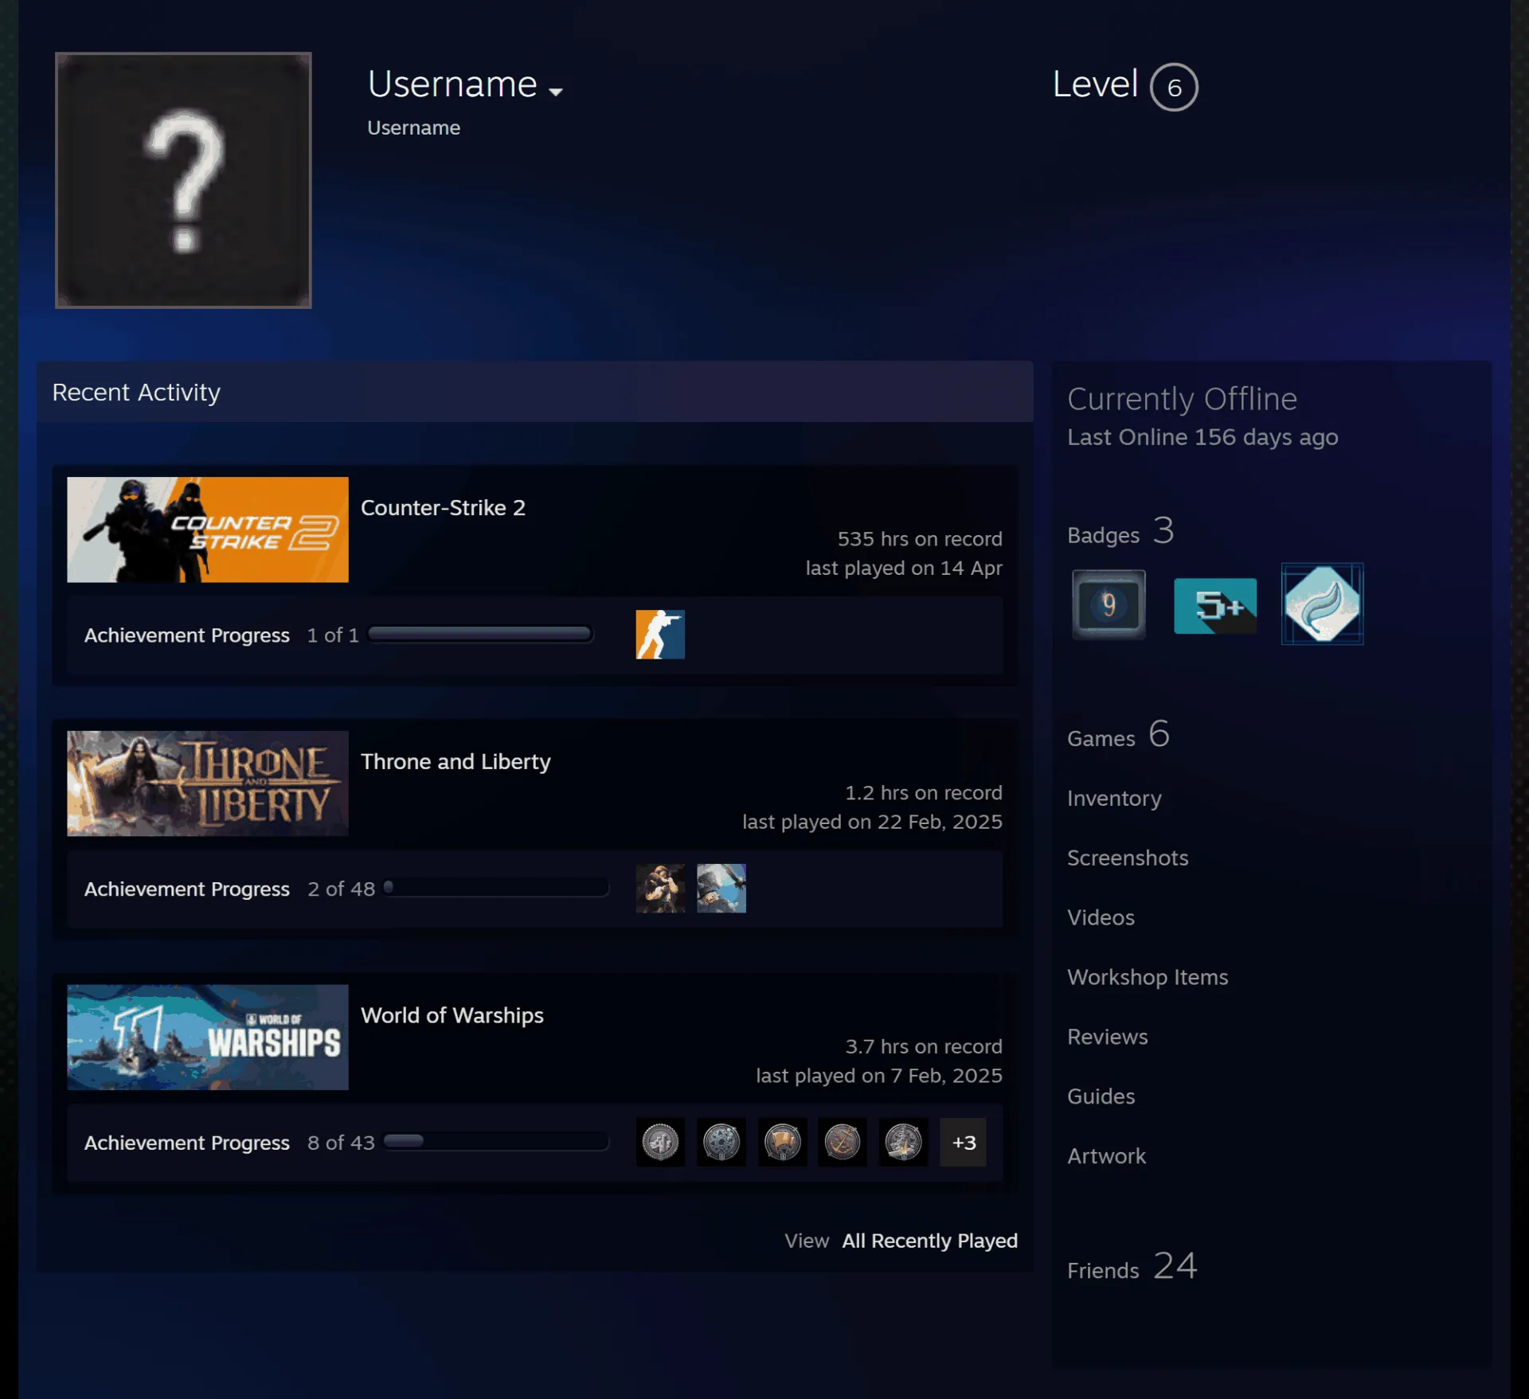Click the World of Warships achievement progress bar
Screen dimensions: 1529x1399
pyautogui.click(x=496, y=1142)
